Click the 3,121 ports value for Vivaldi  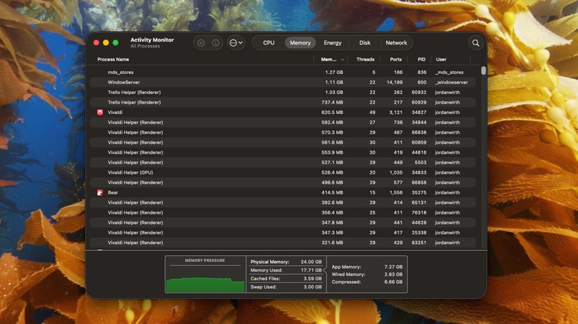(x=396, y=112)
